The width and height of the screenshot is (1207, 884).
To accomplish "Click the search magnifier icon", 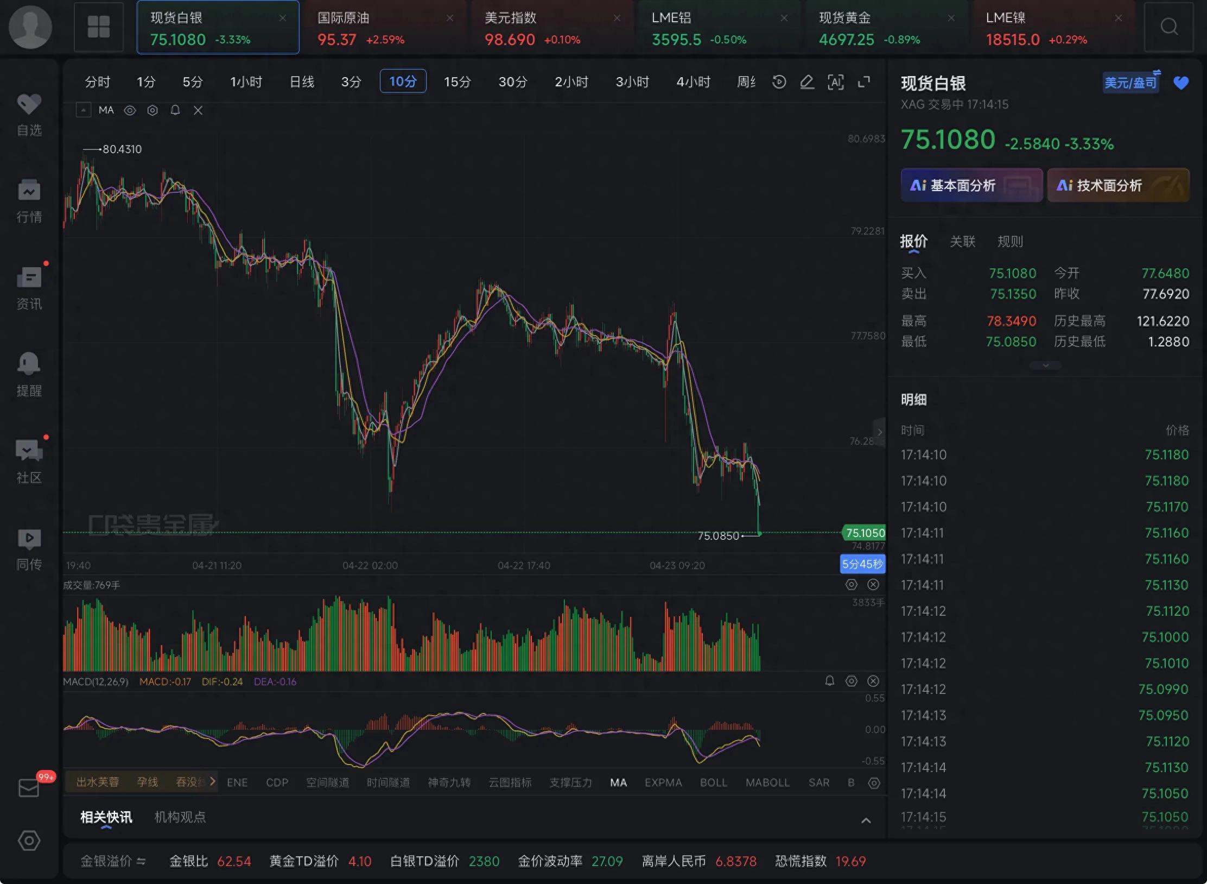I will (1168, 27).
